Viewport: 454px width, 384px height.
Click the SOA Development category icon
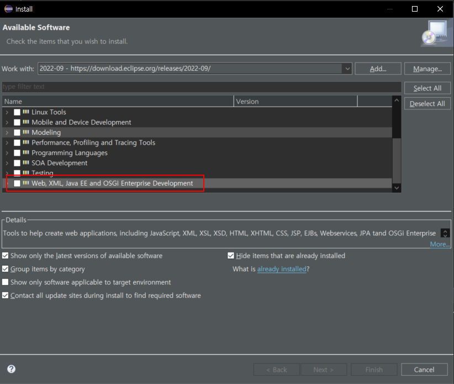coord(26,162)
